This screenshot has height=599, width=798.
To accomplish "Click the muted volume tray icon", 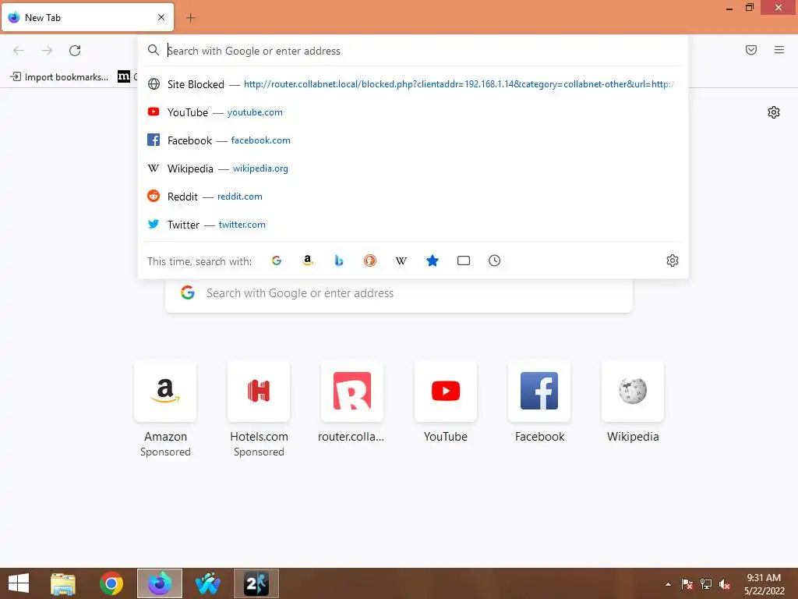I will tap(725, 584).
